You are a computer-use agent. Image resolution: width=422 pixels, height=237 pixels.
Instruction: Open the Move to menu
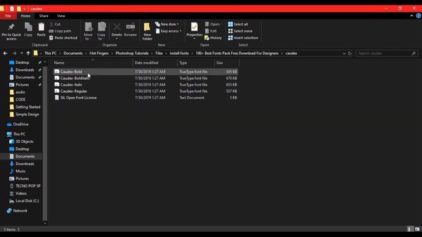click(x=88, y=32)
